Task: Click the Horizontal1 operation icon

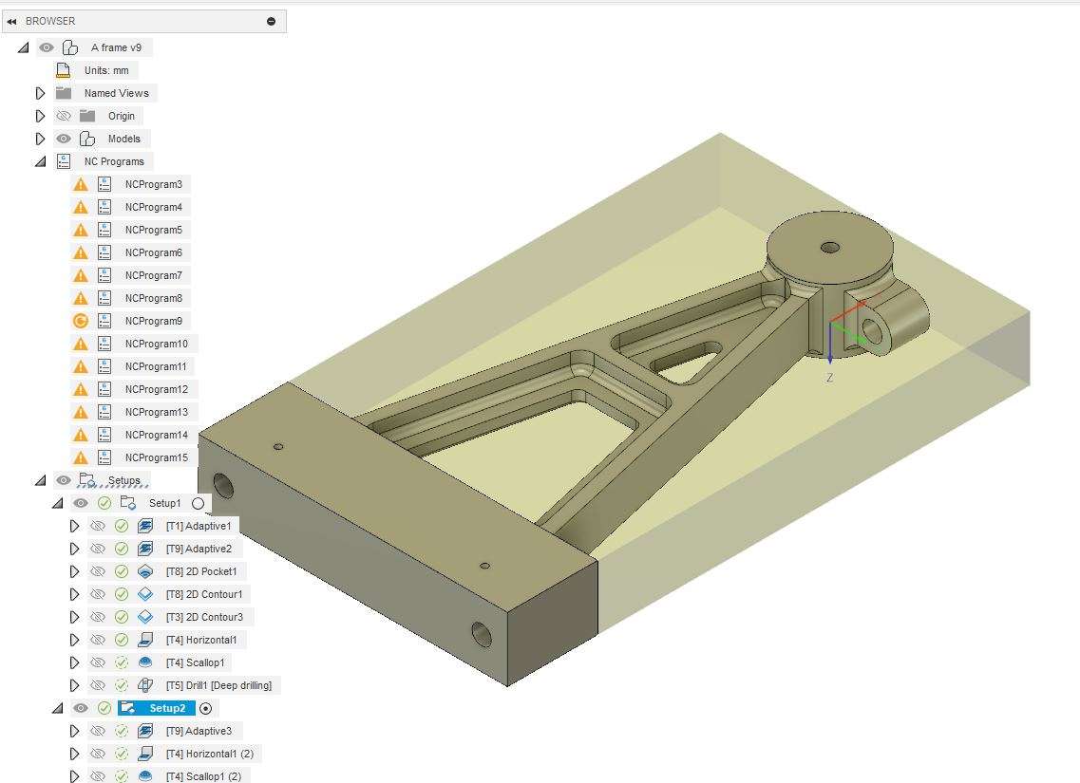Action: click(x=144, y=640)
